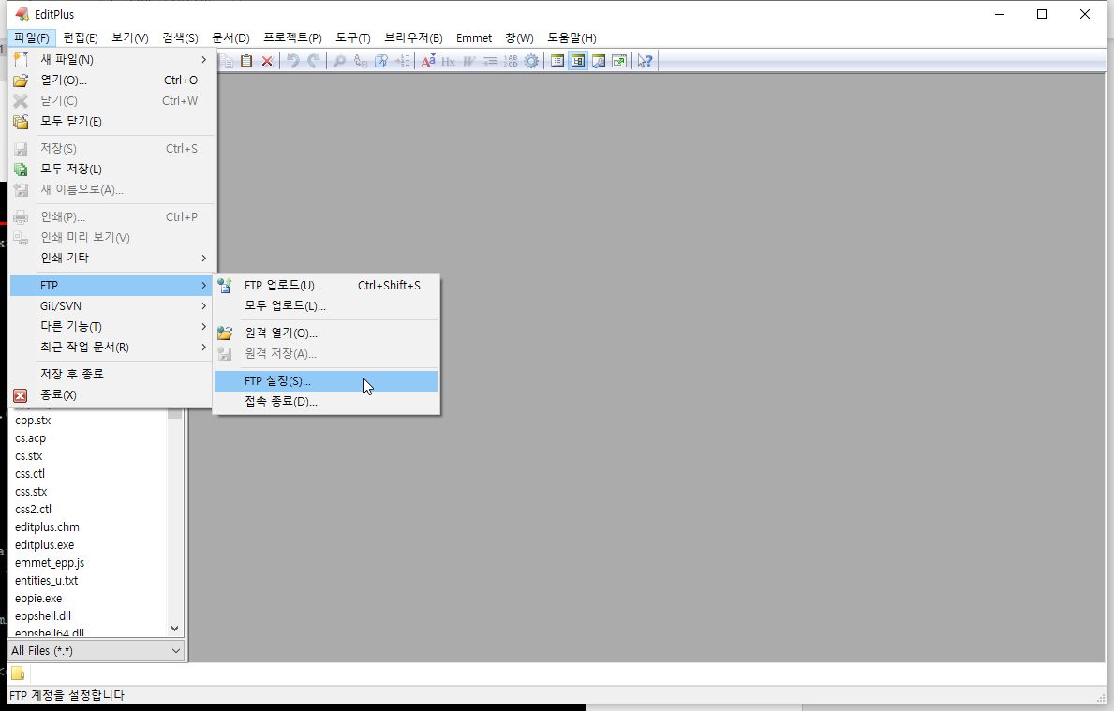Screen dimensions: 1114x711
Task: Expand the 최근 작업 문서(R) submenu
Action: pos(111,348)
